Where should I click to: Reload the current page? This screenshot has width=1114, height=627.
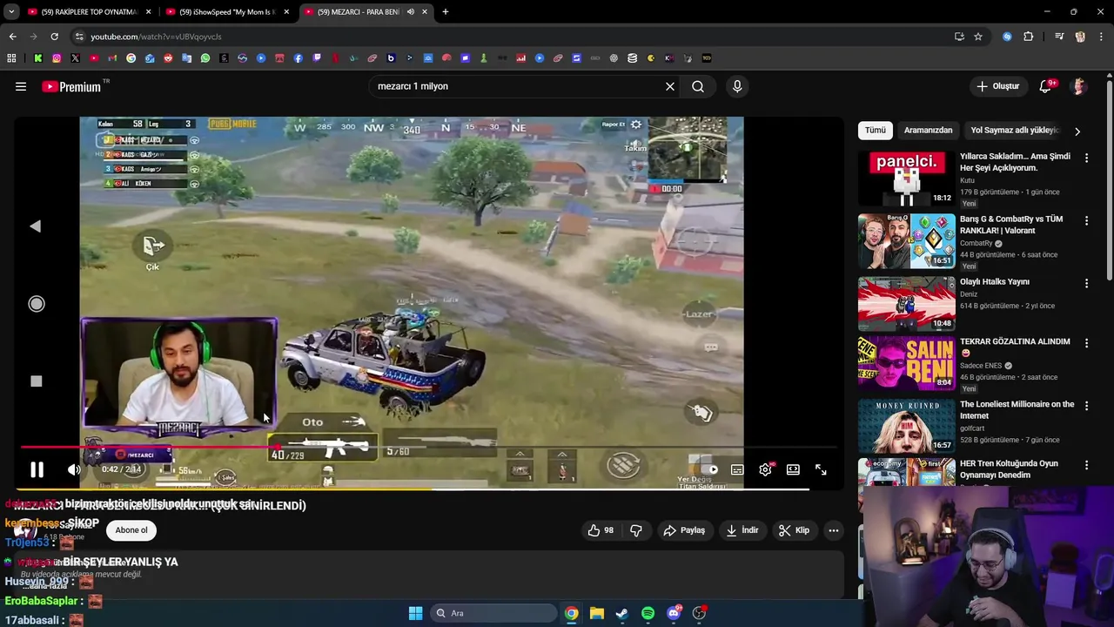coord(54,37)
